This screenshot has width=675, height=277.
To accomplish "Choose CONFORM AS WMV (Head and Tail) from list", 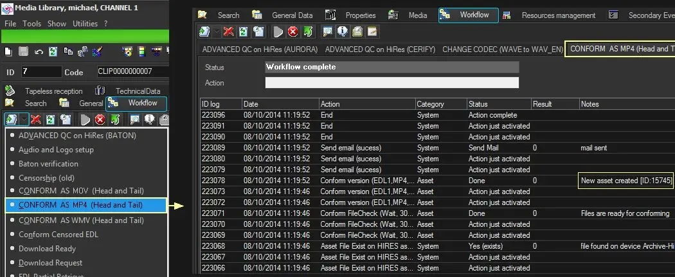I will pos(81,220).
